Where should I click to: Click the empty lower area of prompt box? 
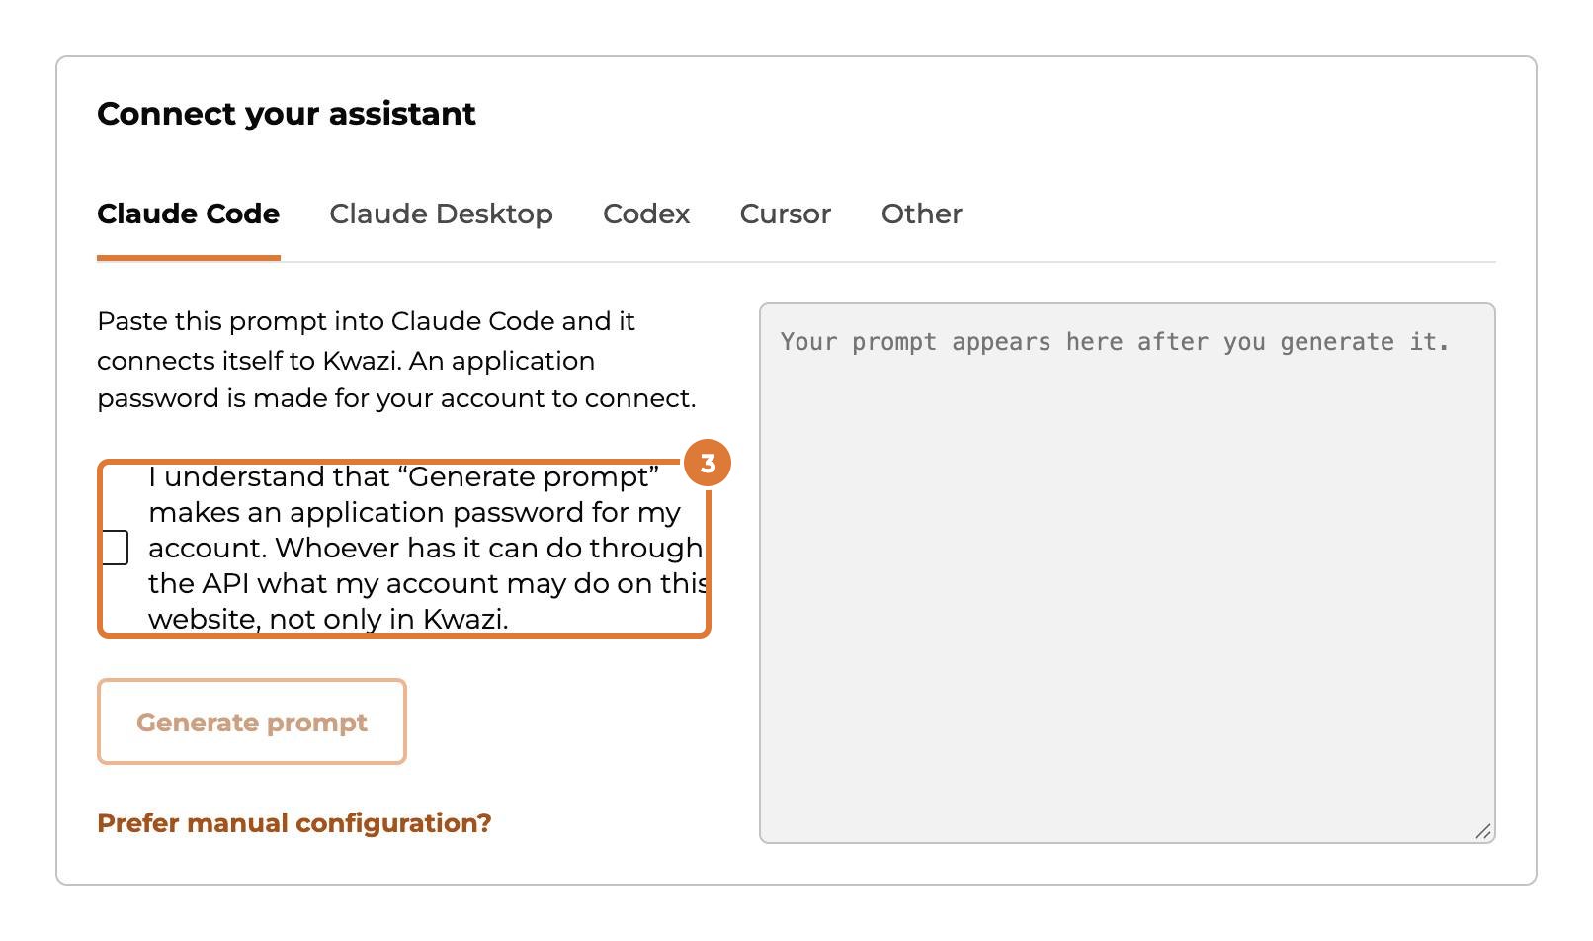[x=1128, y=642]
